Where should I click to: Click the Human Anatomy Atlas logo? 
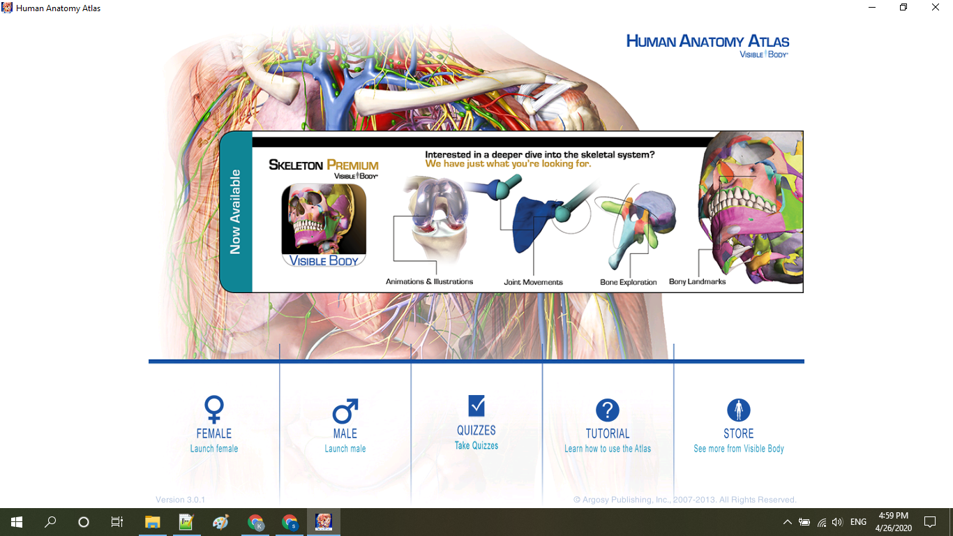point(707,45)
